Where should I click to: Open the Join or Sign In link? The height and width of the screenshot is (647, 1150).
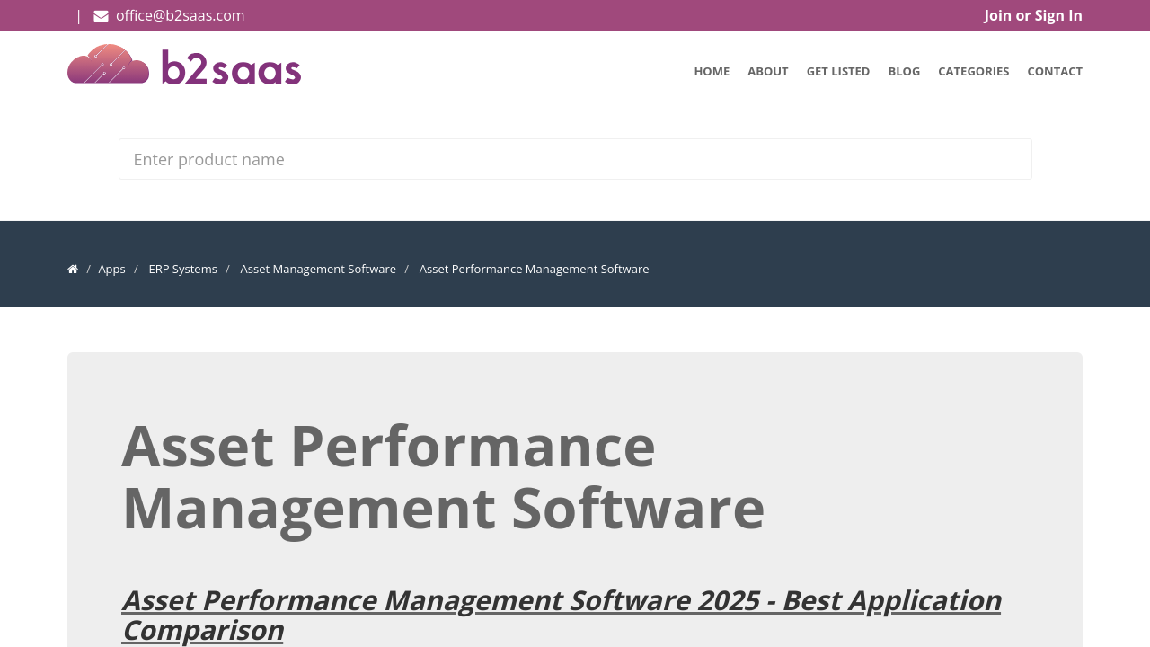click(1032, 15)
